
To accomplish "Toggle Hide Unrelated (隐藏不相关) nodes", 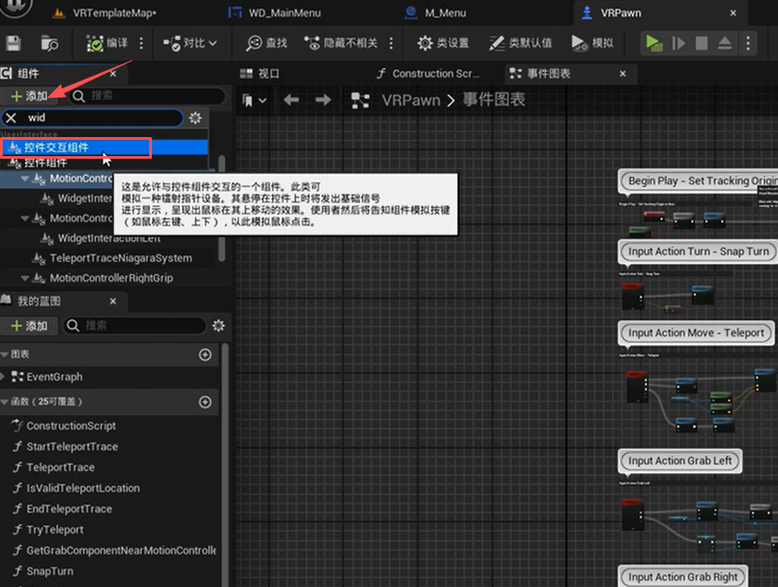I will (x=341, y=43).
